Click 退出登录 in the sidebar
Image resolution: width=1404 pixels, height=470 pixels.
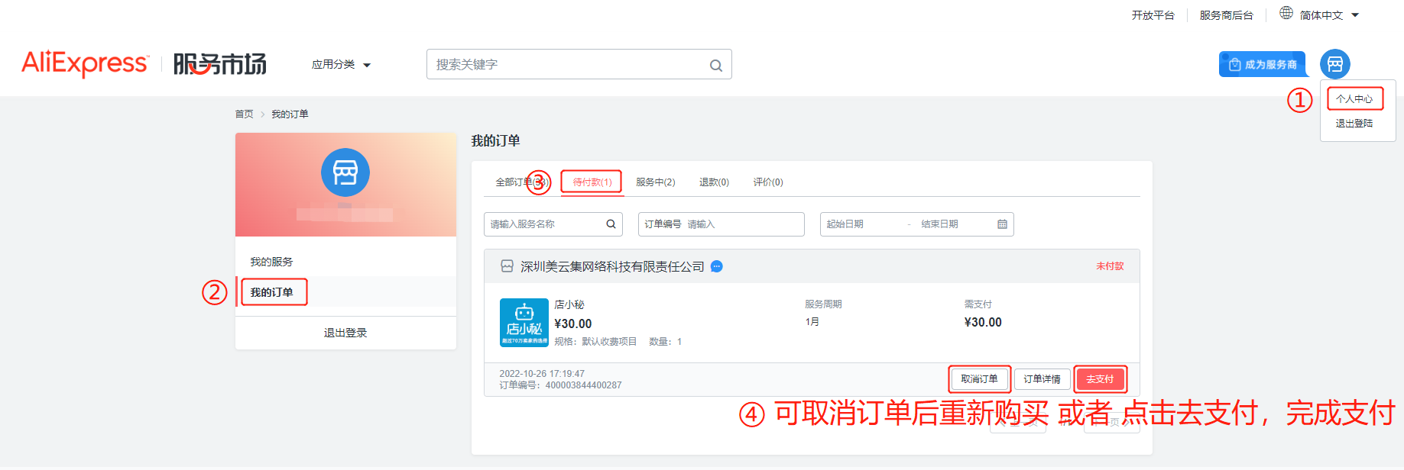click(x=345, y=333)
